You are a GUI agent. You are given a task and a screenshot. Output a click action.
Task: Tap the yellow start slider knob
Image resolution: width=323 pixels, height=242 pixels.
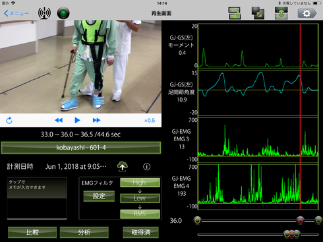point(198,220)
